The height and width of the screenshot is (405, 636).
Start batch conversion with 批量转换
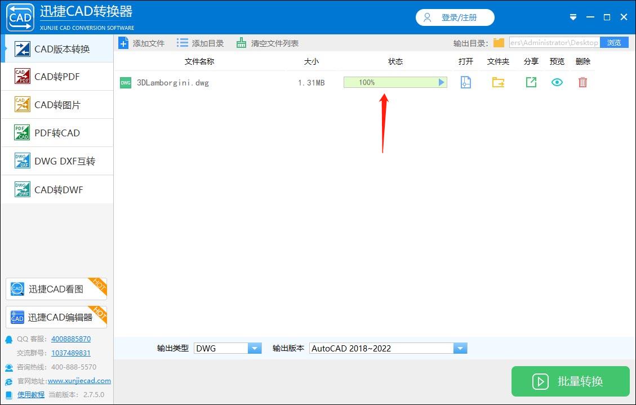pos(570,381)
